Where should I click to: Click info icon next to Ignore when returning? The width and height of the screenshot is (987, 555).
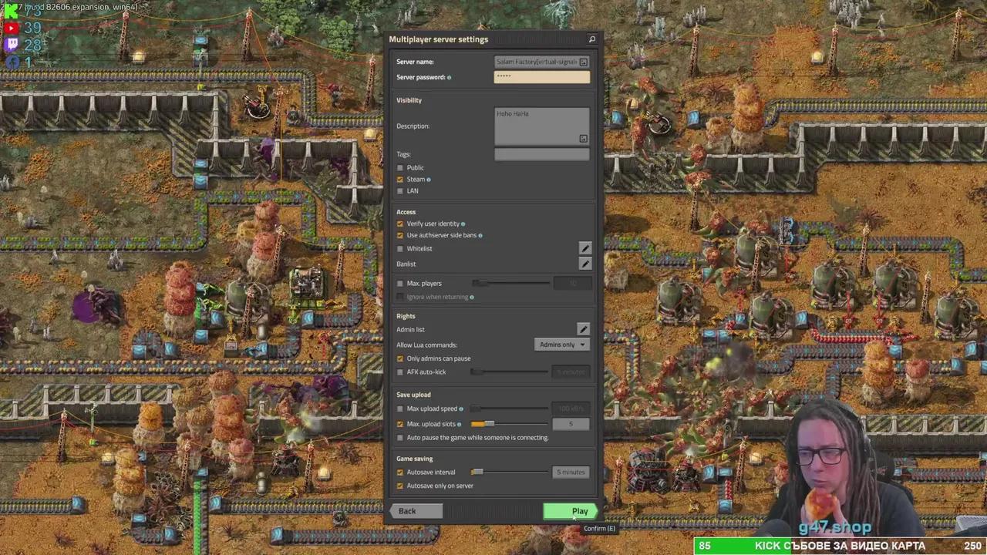click(x=472, y=297)
